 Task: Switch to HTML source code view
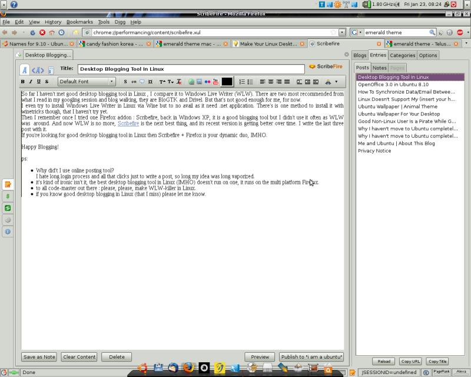(38, 70)
